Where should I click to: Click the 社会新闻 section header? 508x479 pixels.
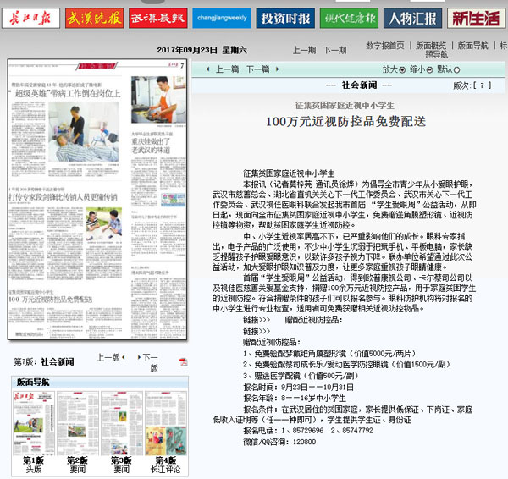(x=359, y=85)
